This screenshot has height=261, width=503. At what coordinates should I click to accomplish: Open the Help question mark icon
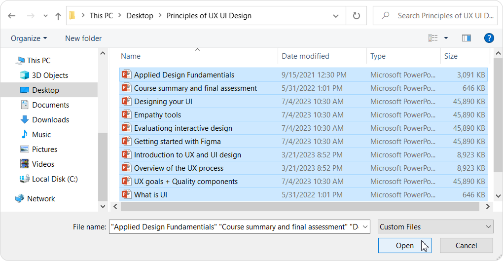pyautogui.click(x=489, y=38)
